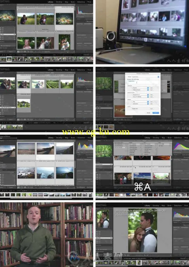
Task: Click Insert next to Filename in template editor
Action: (151, 88)
